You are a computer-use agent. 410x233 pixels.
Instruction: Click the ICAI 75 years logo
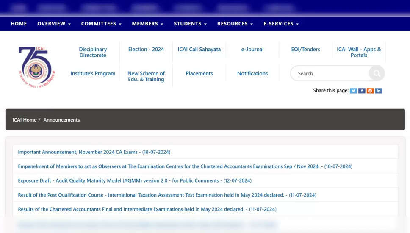pyautogui.click(x=37, y=67)
